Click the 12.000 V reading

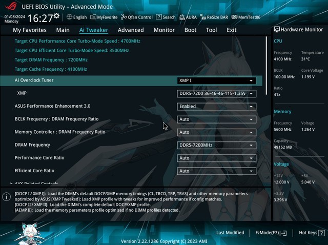(281, 182)
